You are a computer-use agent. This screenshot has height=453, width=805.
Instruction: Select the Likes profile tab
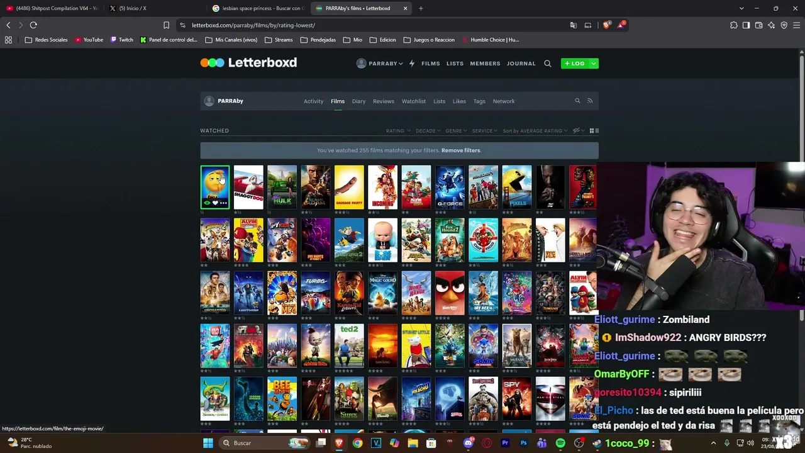(x=460, y=101)
